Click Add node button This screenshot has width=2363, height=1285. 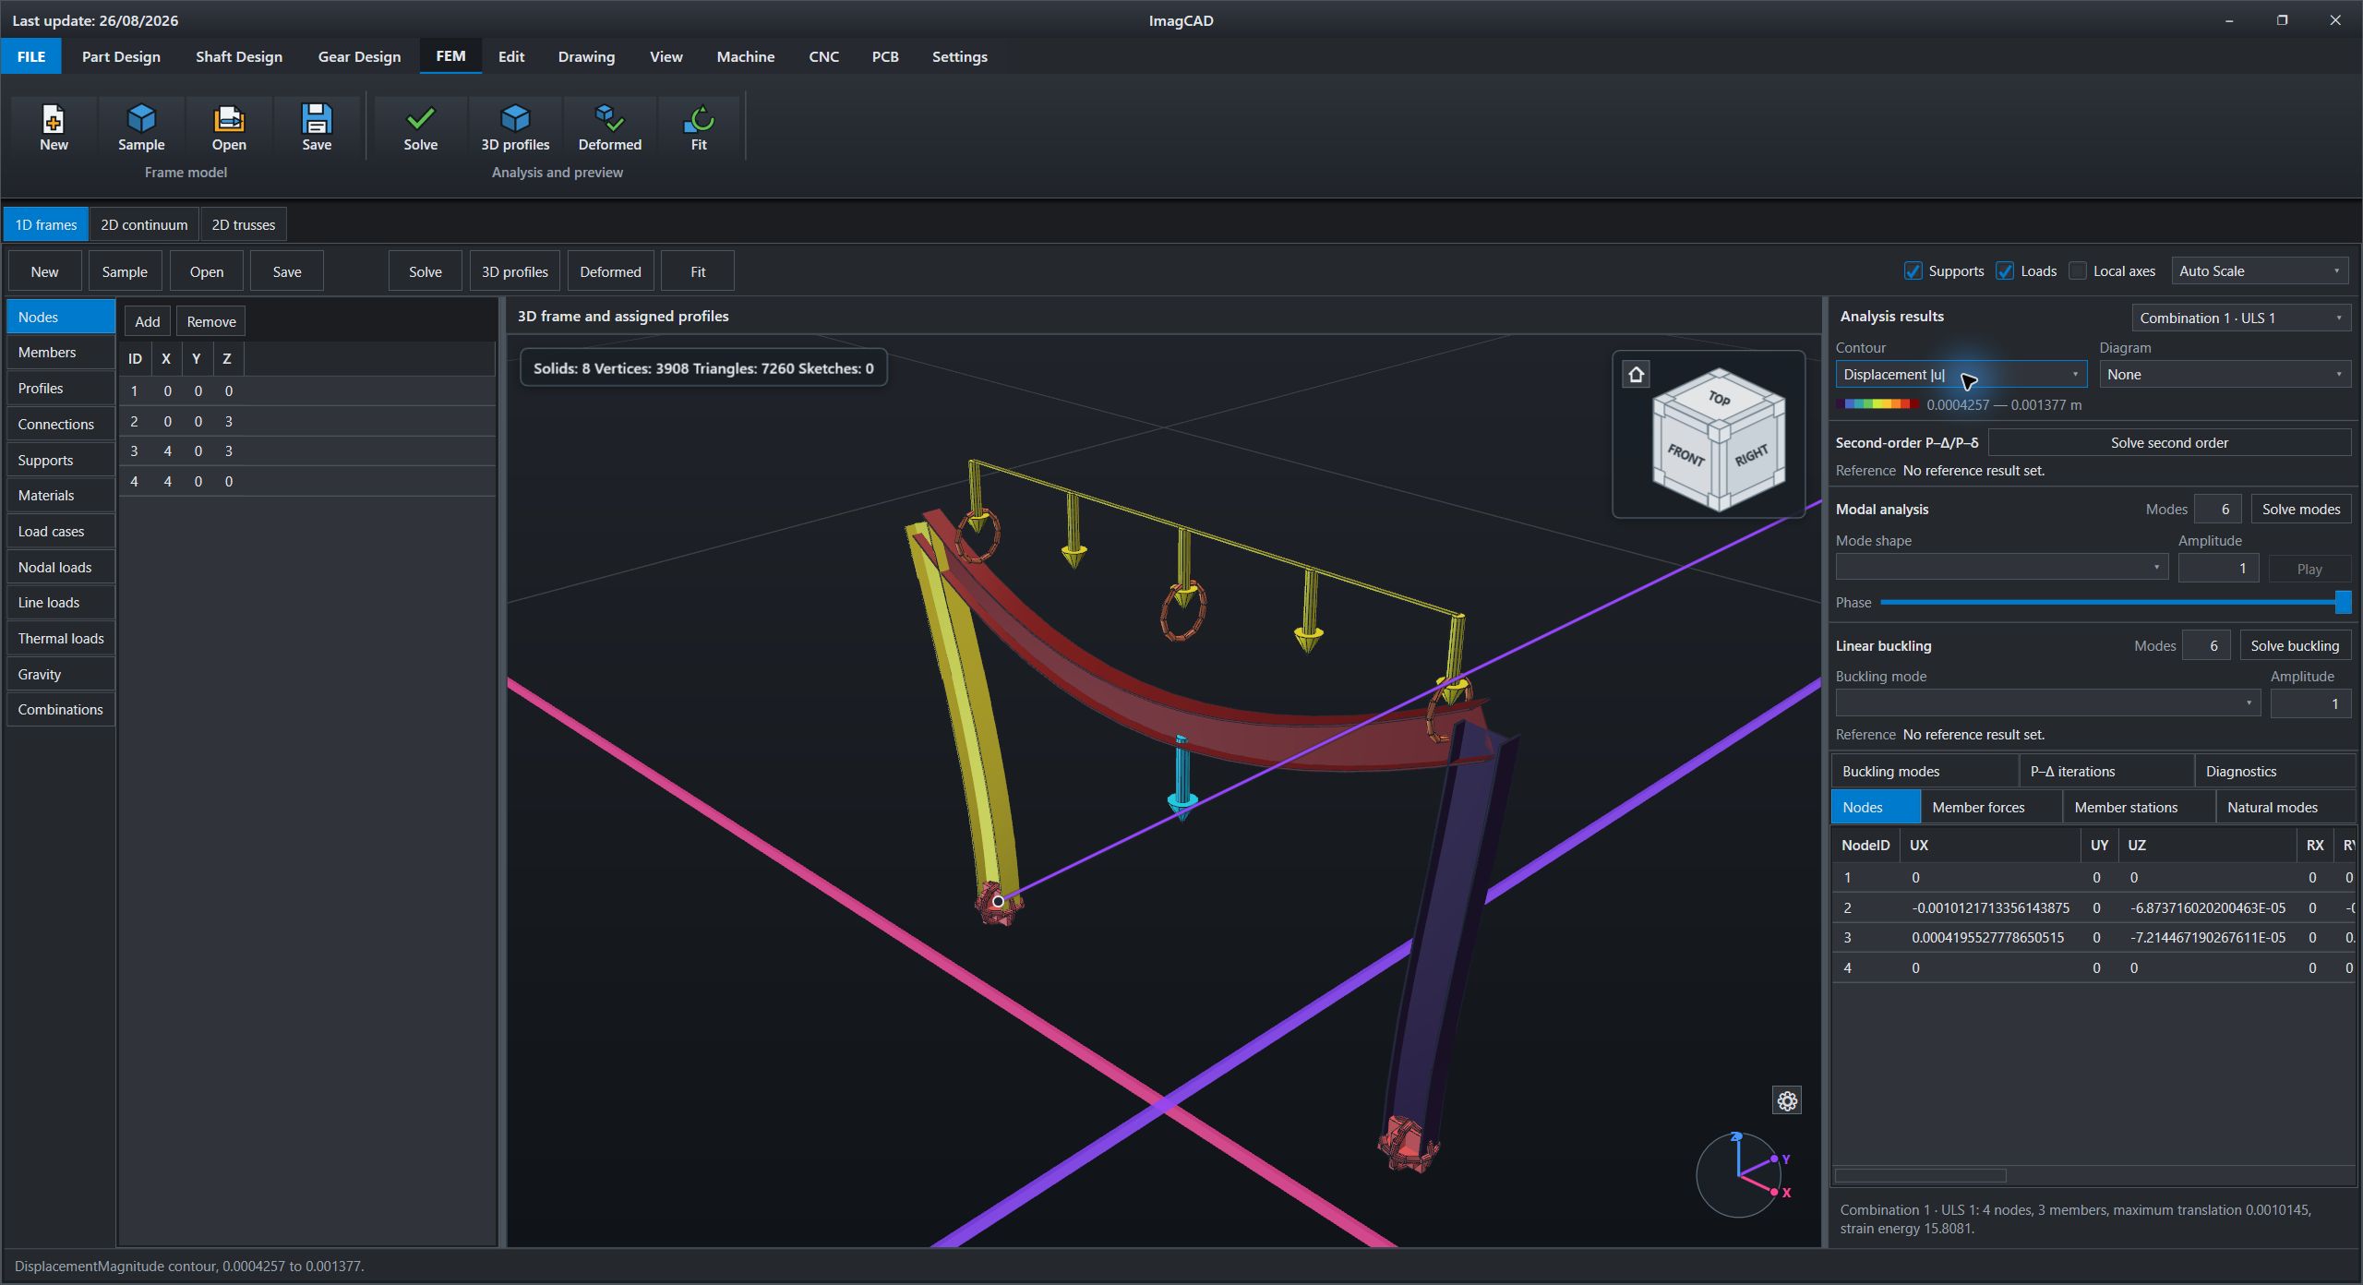[147, 321]
